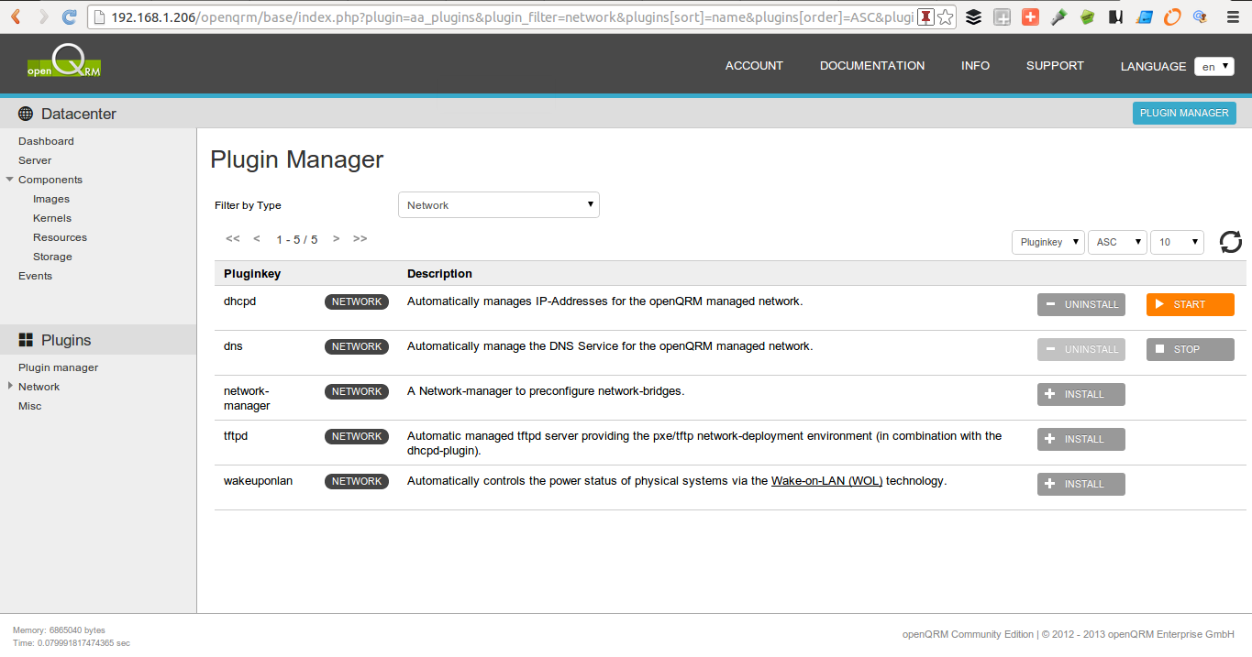Open Dashboard in the sidebar
1252x657 pixels.
coord(46,141)
